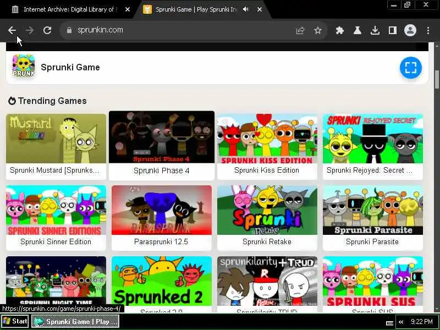The height and width of the screenshot is (330, 440).
Task: Click the Sprunki Game taskbar button
Action: 75,321
